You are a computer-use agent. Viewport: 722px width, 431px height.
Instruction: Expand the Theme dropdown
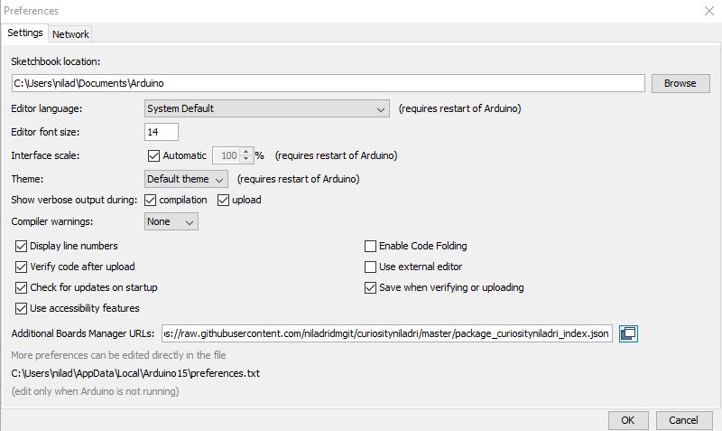[186, 179]
